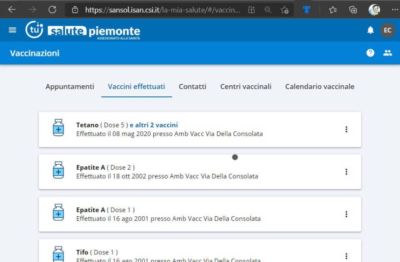Open browser favorites star list icon
Image resolution: width=400 pixels, height=262 pixels.
(333, 9)
